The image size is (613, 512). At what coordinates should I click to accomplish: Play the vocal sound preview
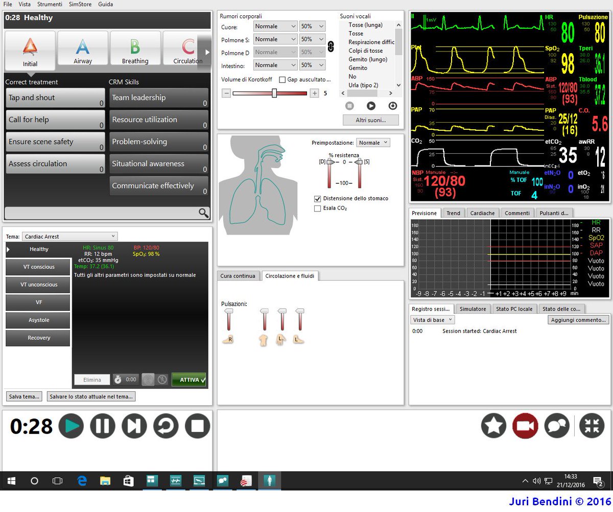370,106
